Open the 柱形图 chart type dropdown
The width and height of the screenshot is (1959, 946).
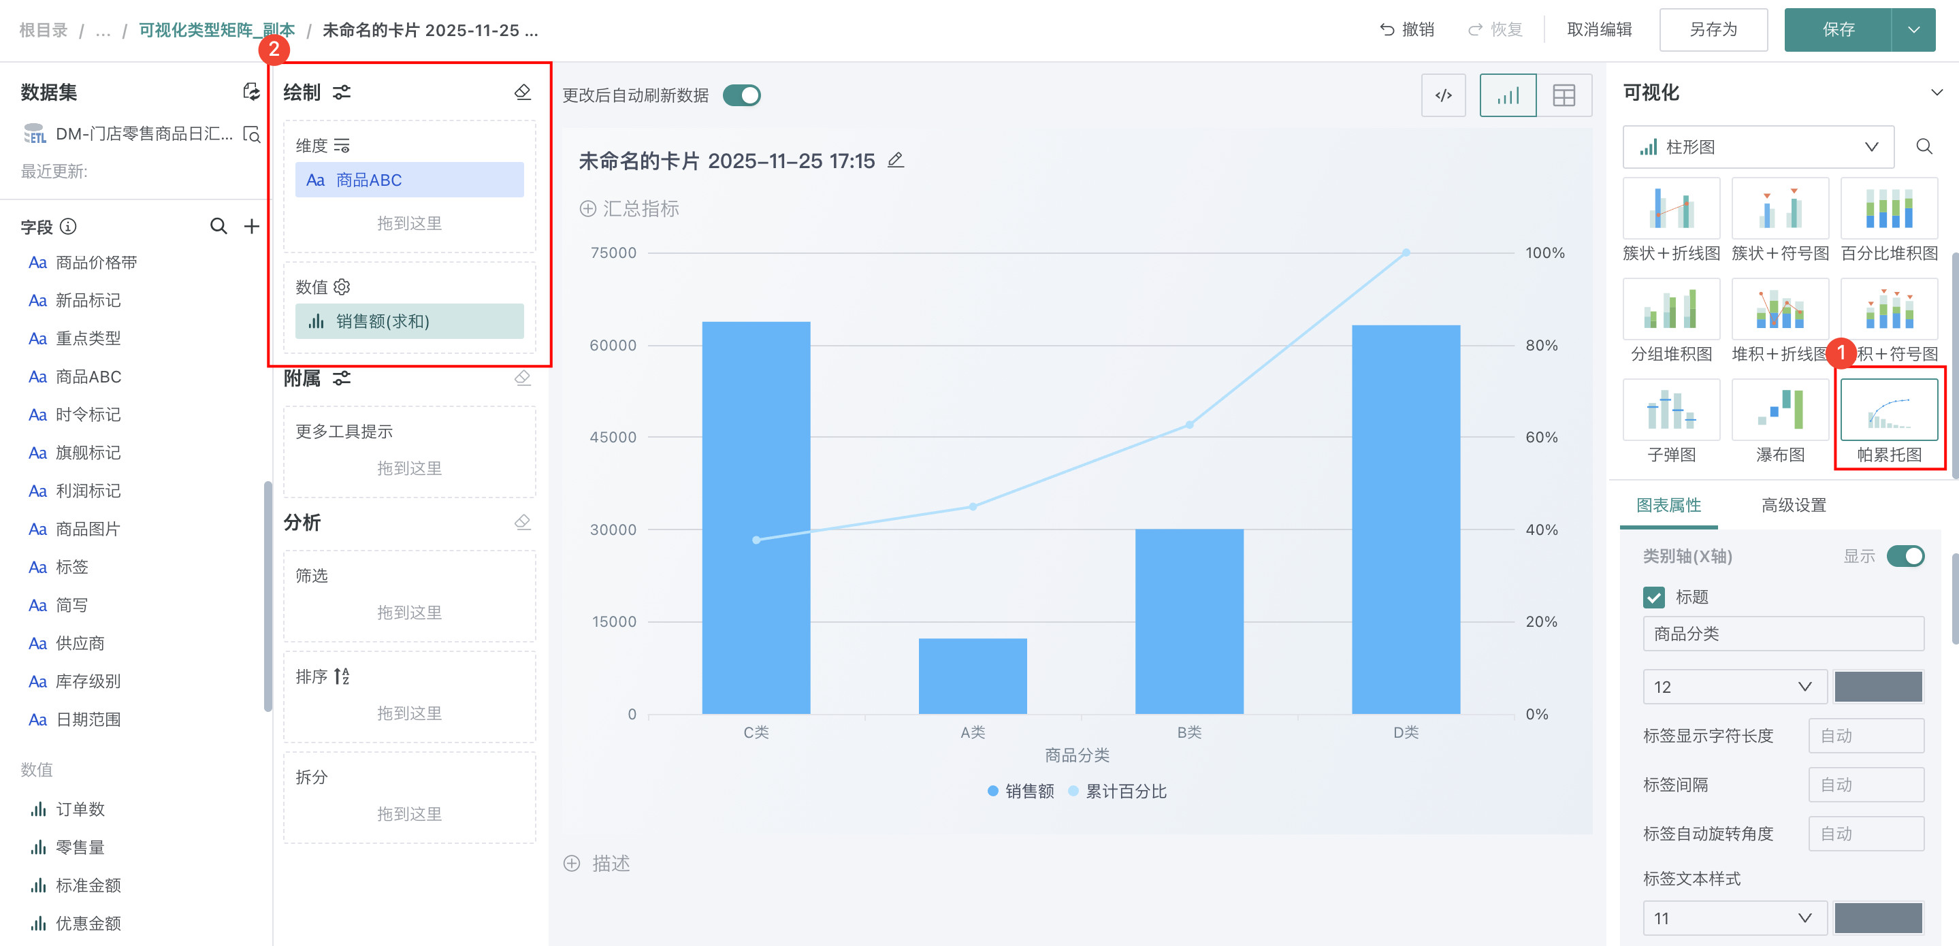(x=1758, y=147)
